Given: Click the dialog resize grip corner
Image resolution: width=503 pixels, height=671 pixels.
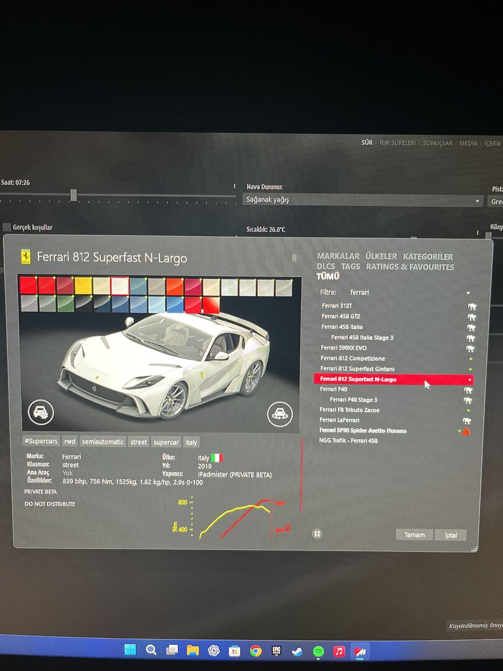Looking at the screenshot, I should [474, 549].
